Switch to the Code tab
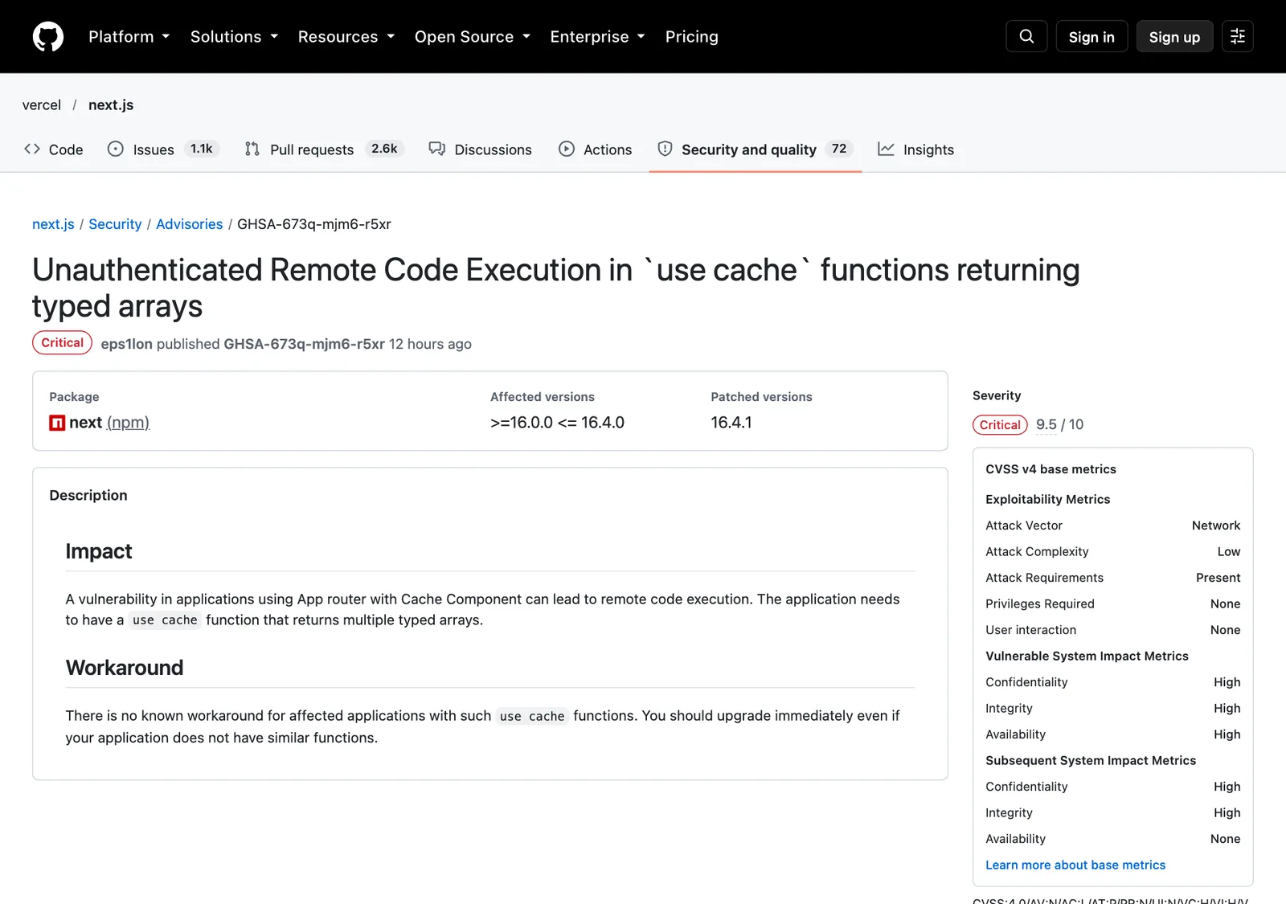 click(54, 149)
